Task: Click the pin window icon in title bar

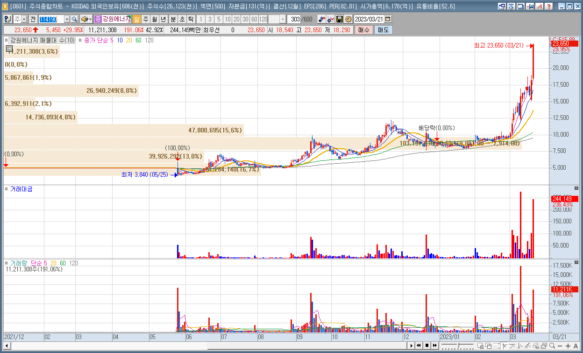Action: (x=530, y=7)
